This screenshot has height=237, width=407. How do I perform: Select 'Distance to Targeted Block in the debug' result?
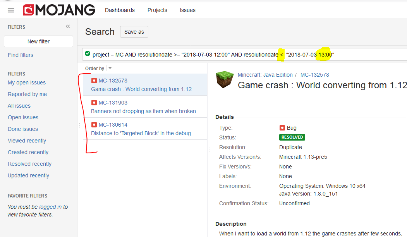144,134
